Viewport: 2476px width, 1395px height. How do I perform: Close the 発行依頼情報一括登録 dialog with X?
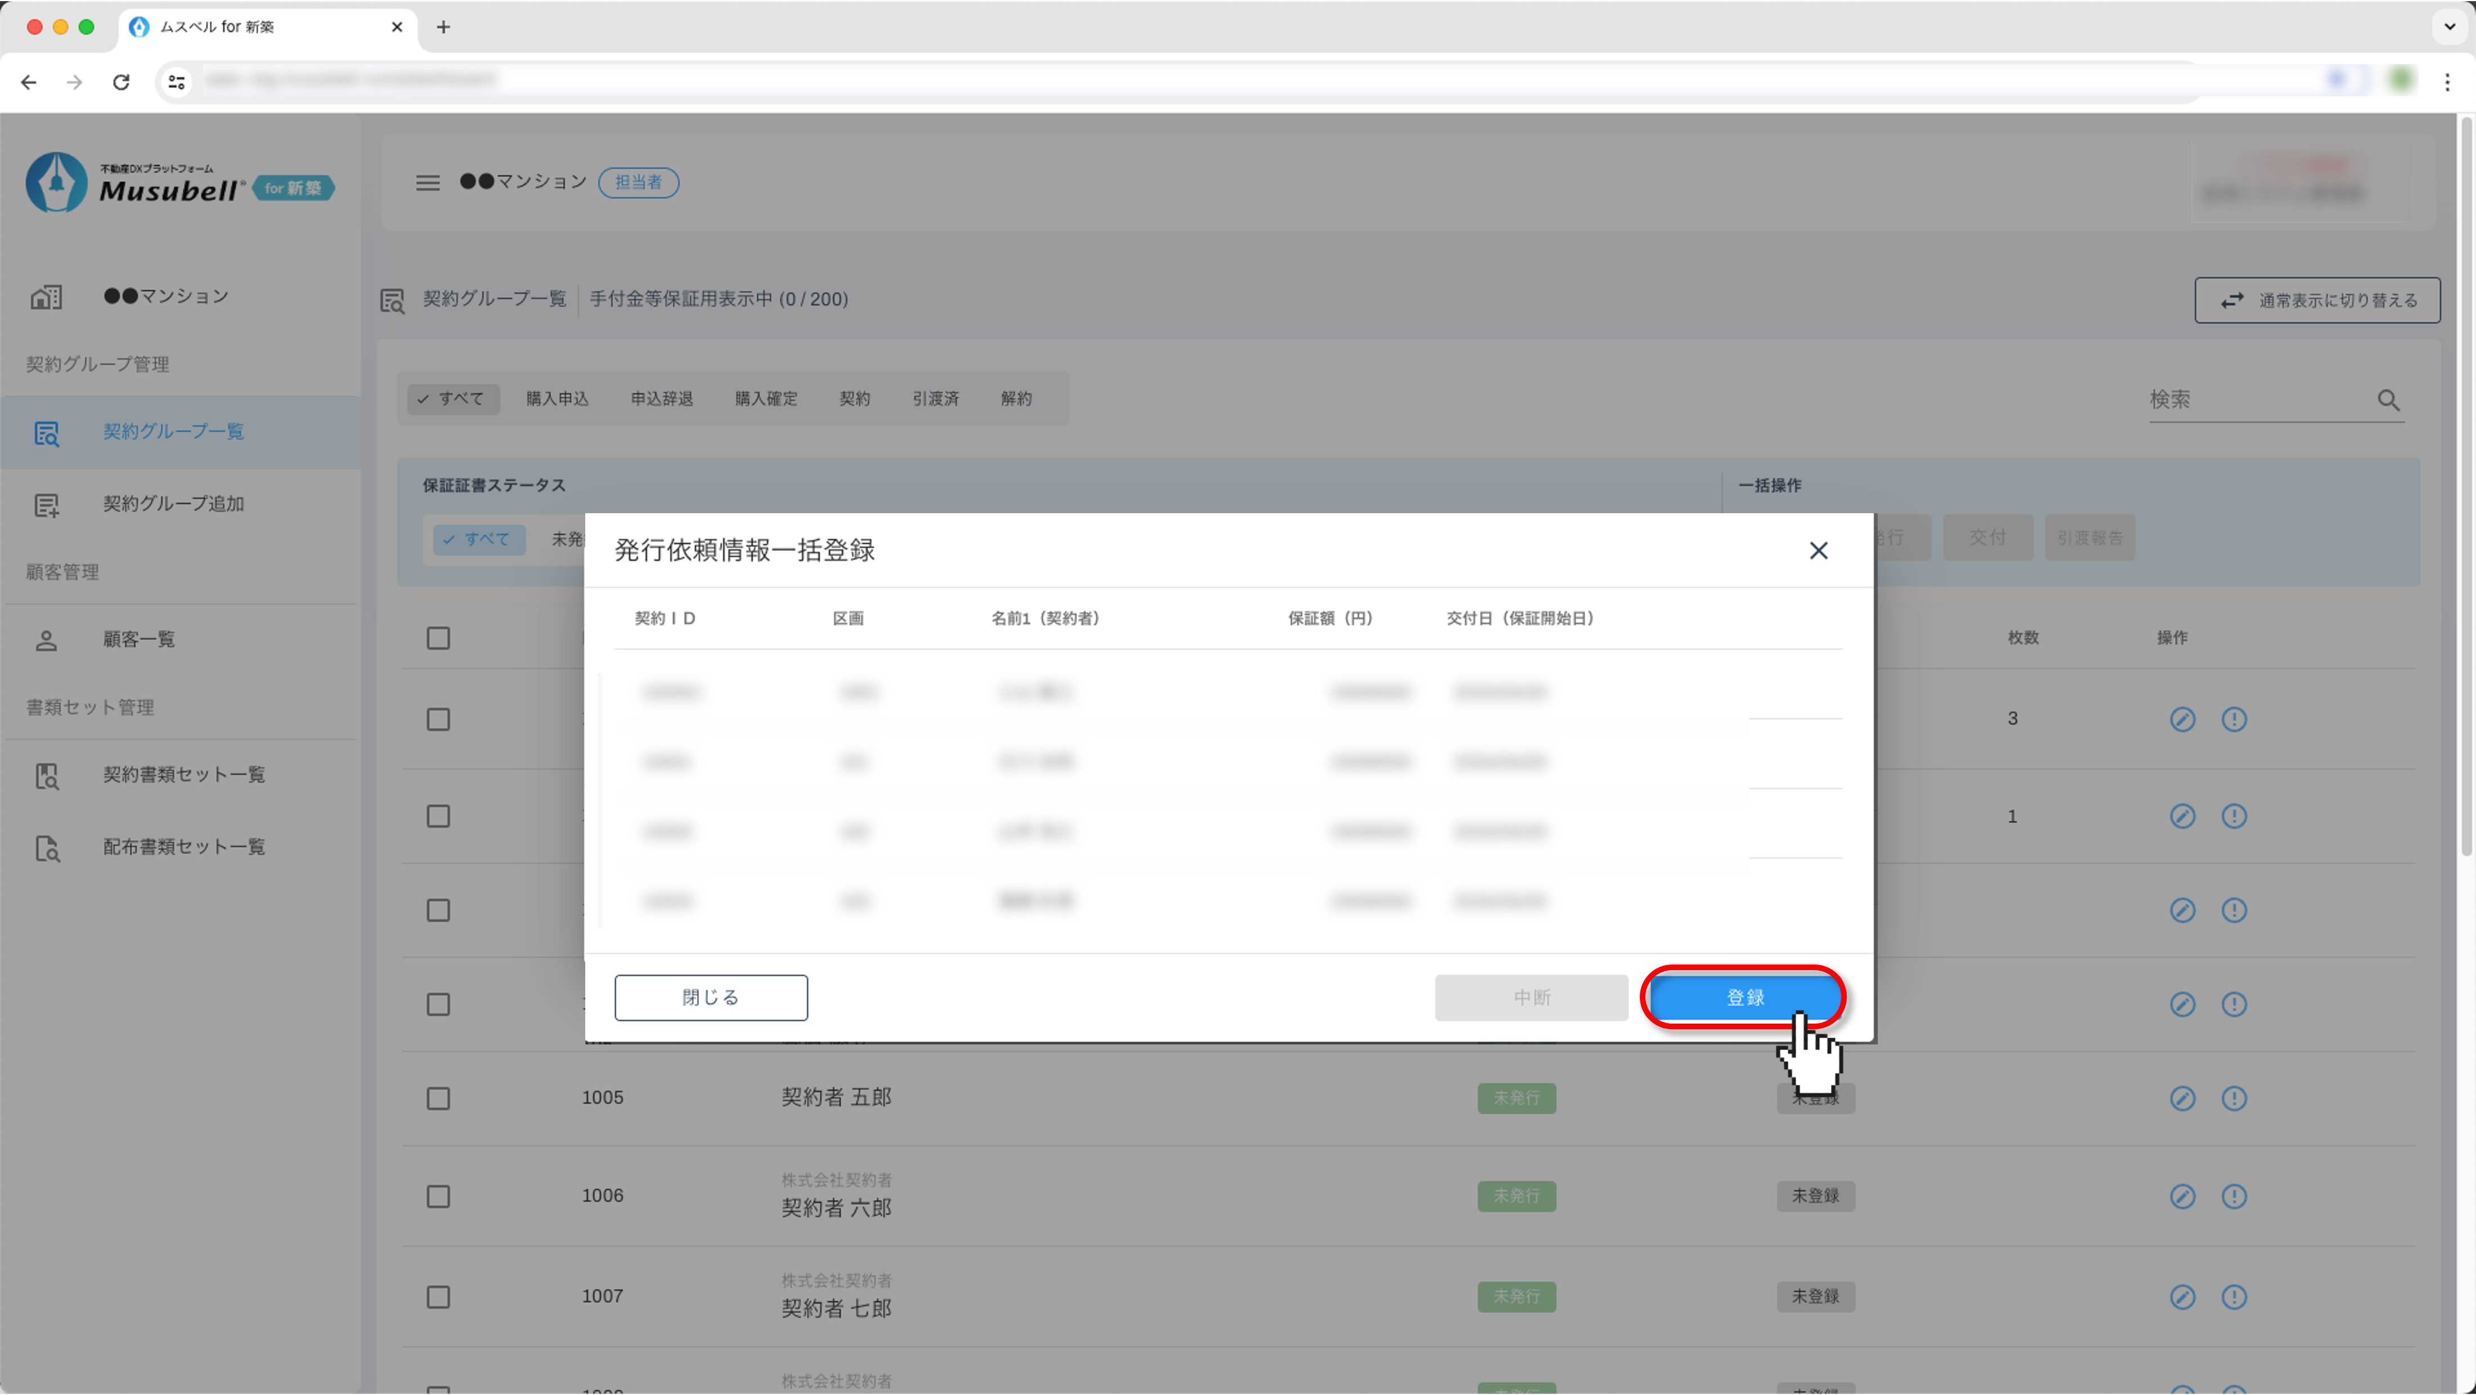click(x=1818, y=551)
